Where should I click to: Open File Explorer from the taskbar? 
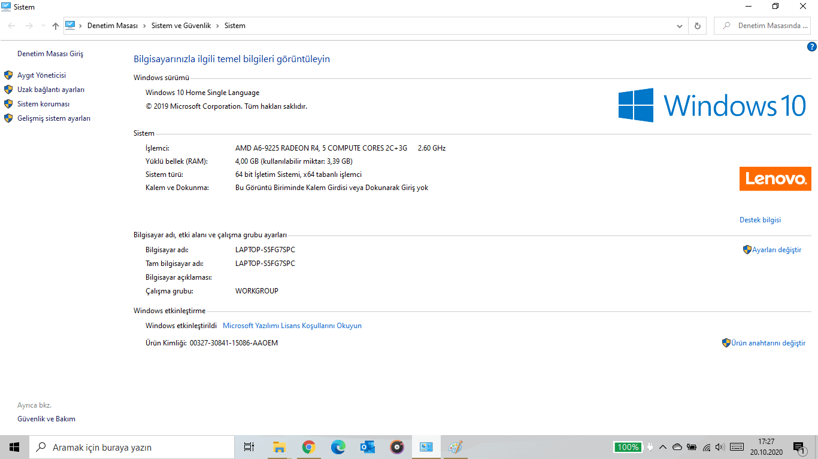(279, 447)
